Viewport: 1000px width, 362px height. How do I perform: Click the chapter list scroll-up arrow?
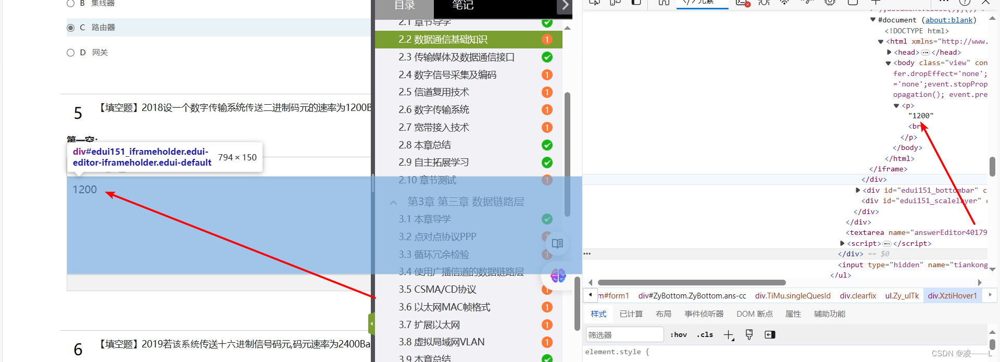[x=568, y=28]
